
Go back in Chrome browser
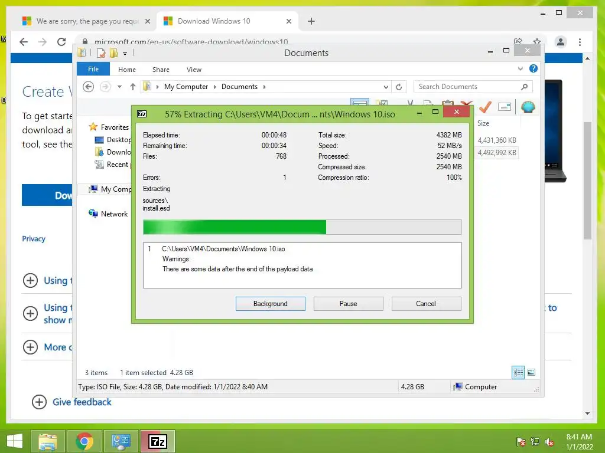pos(24,42)
